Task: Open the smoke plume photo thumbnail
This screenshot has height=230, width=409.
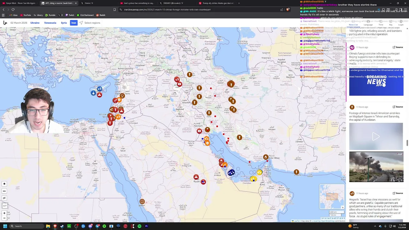Action: pyautogui.click(x=376, y=167)
